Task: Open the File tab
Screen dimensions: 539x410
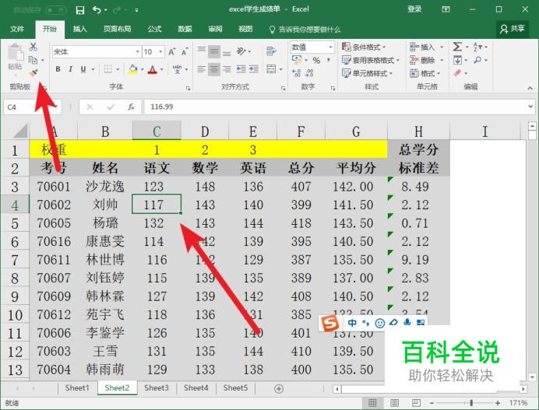Action: [x=17, y=29]
